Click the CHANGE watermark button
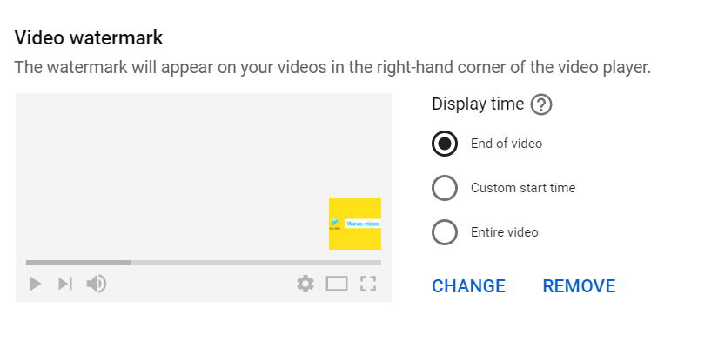The image size is (718, 355). [x=468, y=286]
